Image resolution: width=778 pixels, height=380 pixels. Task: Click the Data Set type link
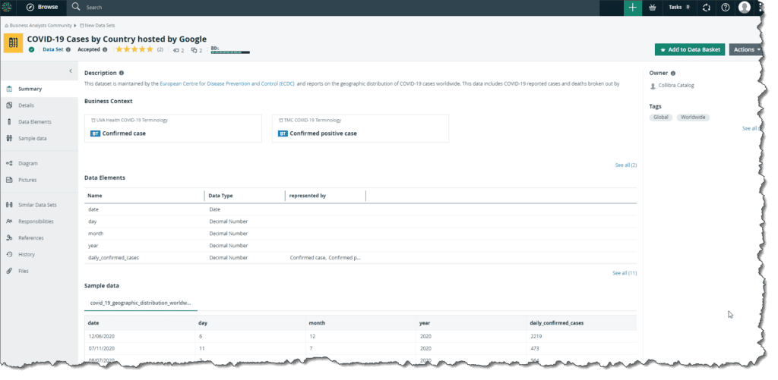point(53,49)
